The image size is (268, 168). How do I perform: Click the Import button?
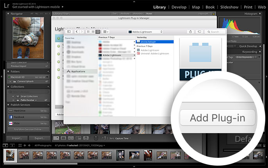click(17, 138)
